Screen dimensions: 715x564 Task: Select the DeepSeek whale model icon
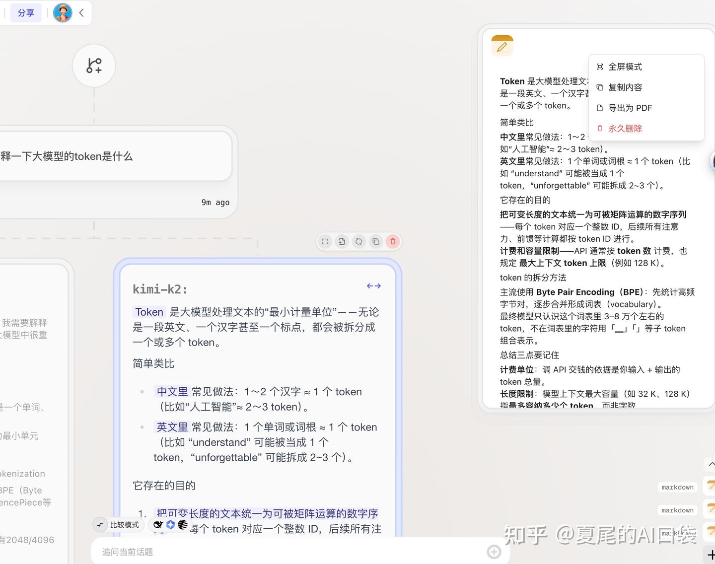(x=158, y=525)
